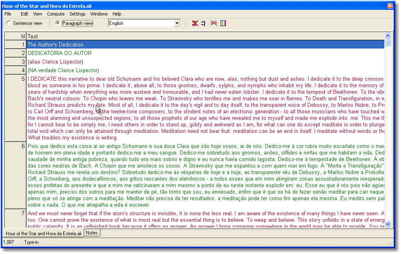Screen dimensions: 401x254
Task: Click the colored columns layout icon
Action: pyautogui.click(x=223, y=23)
